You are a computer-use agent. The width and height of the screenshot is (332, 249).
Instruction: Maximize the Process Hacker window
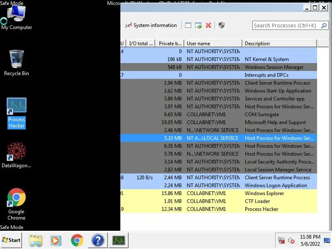(x=315, y=8)
